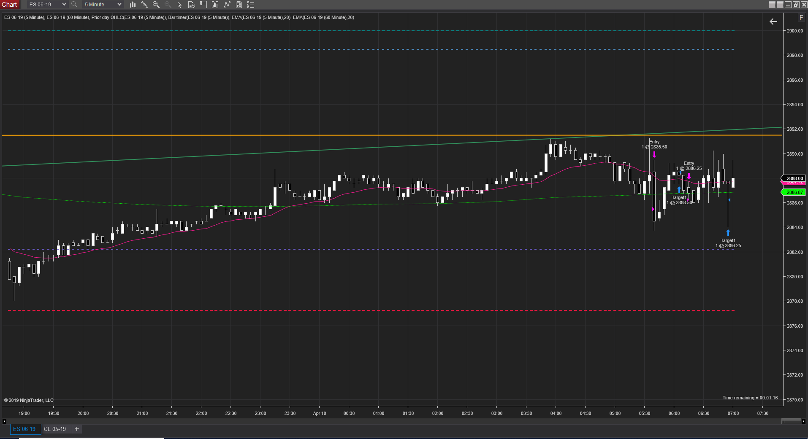
Task: Click the indicator label text at chart top
Action: 179,17
